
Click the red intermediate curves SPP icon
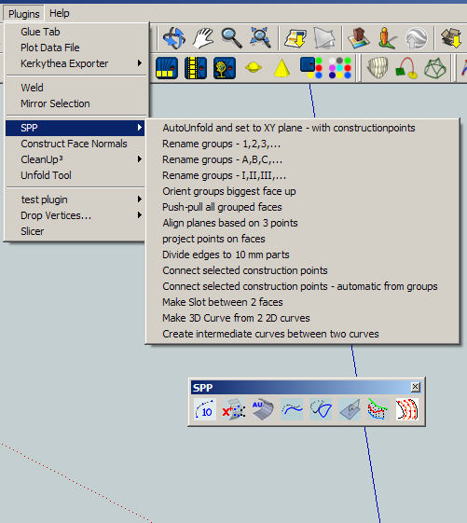click(x=406, y=409)
